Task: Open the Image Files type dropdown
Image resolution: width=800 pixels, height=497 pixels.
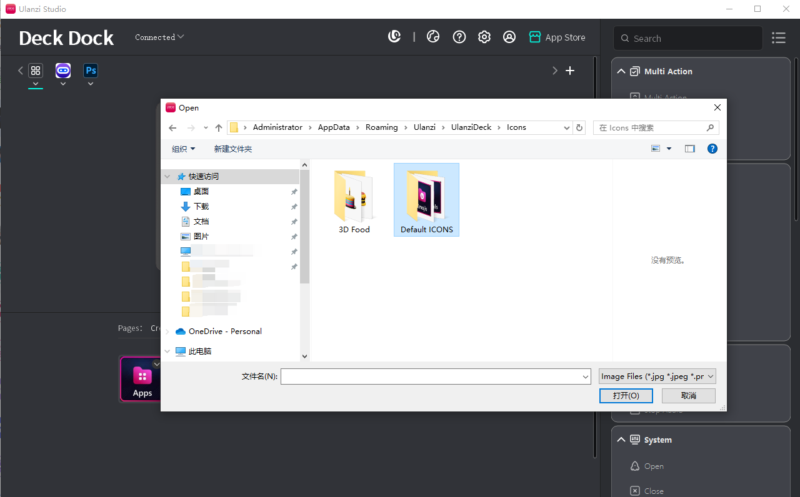Action: coord(657,376)
